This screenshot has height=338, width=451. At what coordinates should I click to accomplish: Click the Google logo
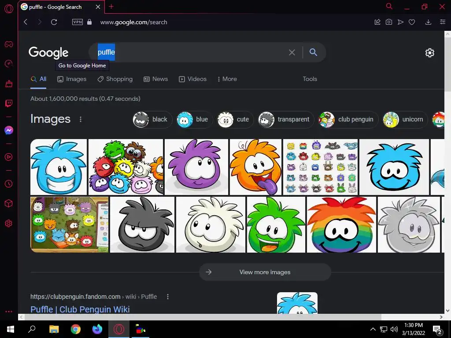[x=48, y=52]
